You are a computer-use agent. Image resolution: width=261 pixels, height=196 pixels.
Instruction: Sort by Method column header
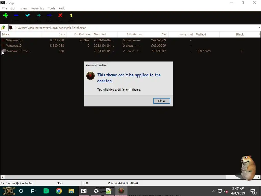[x=207, y=34]
